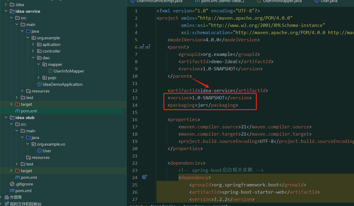Click the idea-service artifactId text
The width and height of the screenshot is (354, 206).
pos(216,91)
